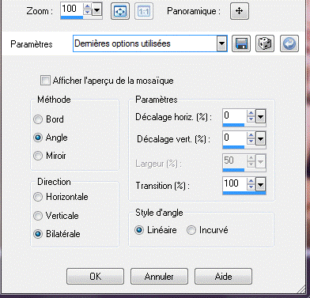Expand the Paramètres preset dropdown
The image size is (310, 298).
(222, 43)
